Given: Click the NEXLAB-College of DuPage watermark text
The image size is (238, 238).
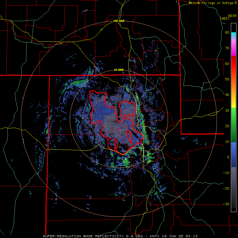Looking at the screenshot, I should coord(213,3).
